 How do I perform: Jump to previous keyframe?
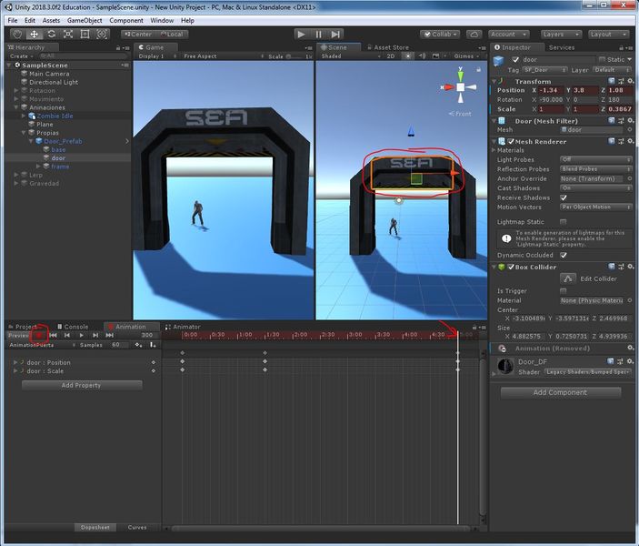[67, 335]
